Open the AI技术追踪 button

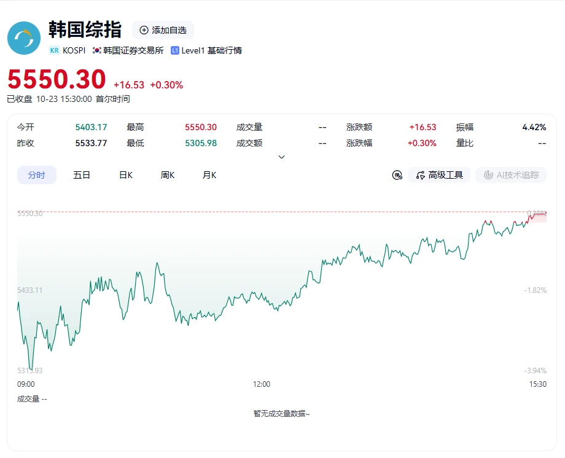(x=511, y=175)
